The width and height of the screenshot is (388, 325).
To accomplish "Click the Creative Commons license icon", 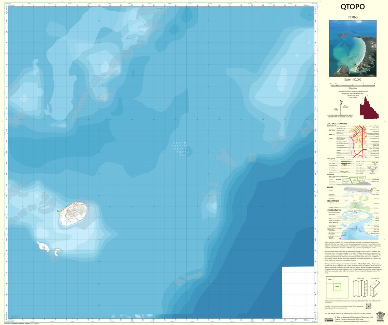I will tap(329, 320).
